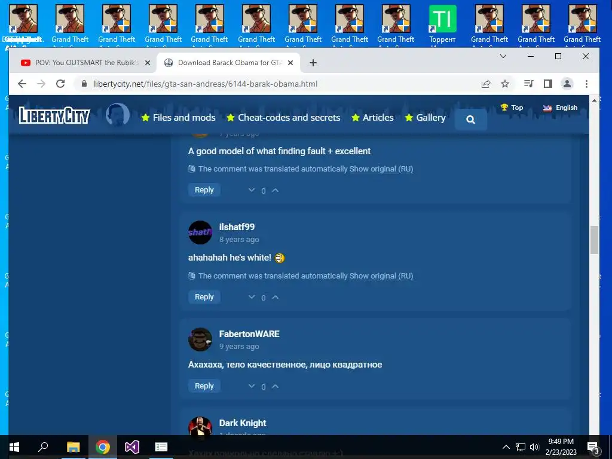Open Visual Studio from taskbar
Screen dimensions: 612x459
click(x=132, y=447)
